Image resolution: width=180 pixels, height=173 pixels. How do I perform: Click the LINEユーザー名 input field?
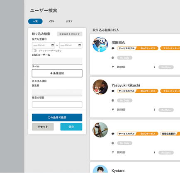57,61
